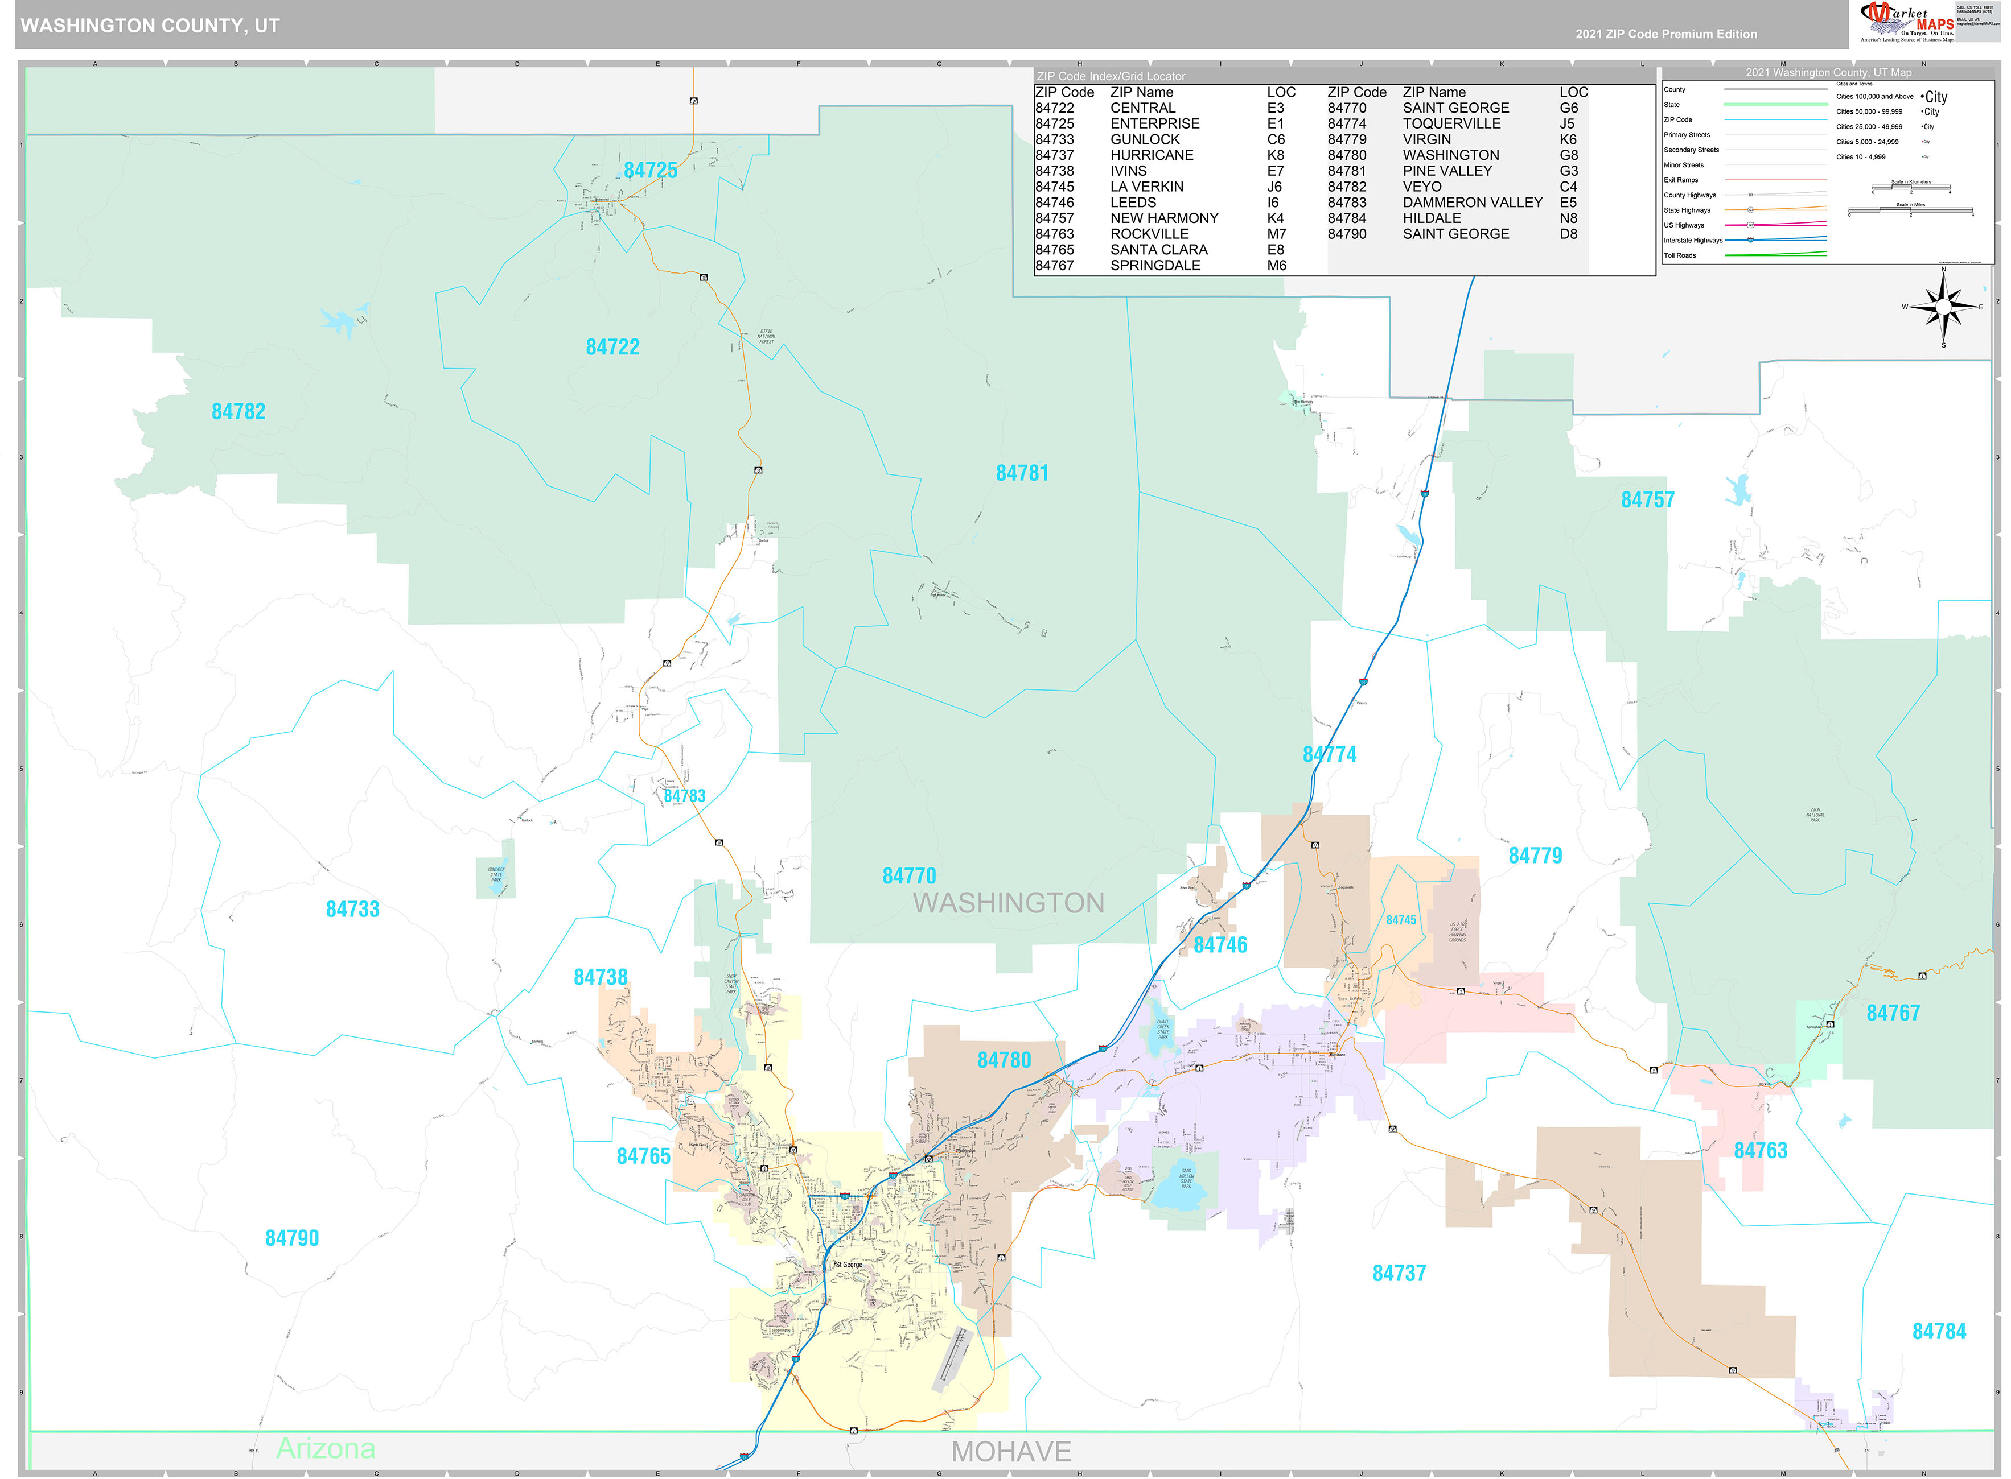Click the 84722 ZIP label on the map

[612, 346]
